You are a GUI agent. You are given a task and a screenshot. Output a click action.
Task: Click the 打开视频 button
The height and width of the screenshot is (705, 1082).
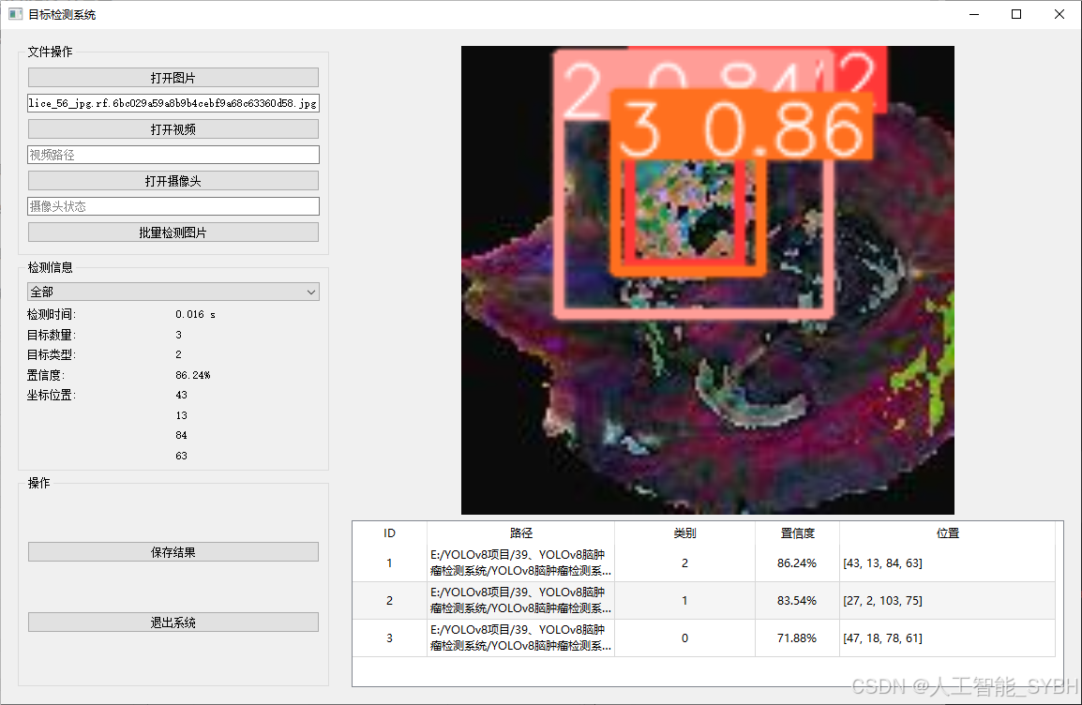[173, 129]
